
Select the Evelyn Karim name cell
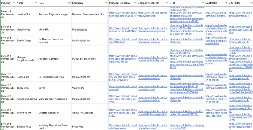point(27,113)
